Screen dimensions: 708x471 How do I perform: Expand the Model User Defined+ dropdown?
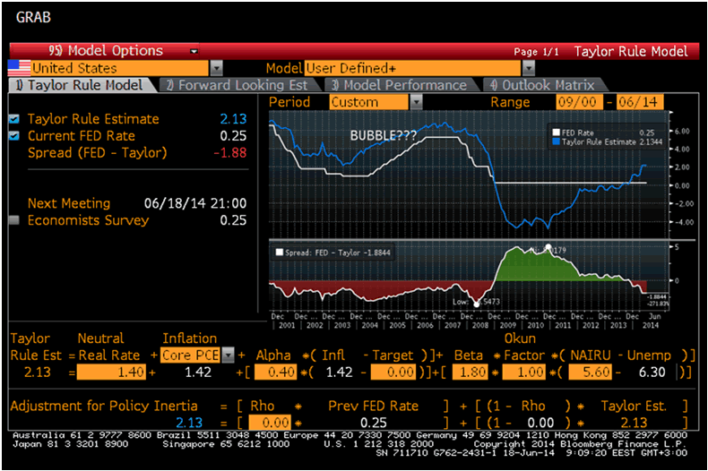pyautogui.click(x=528, y=68)
